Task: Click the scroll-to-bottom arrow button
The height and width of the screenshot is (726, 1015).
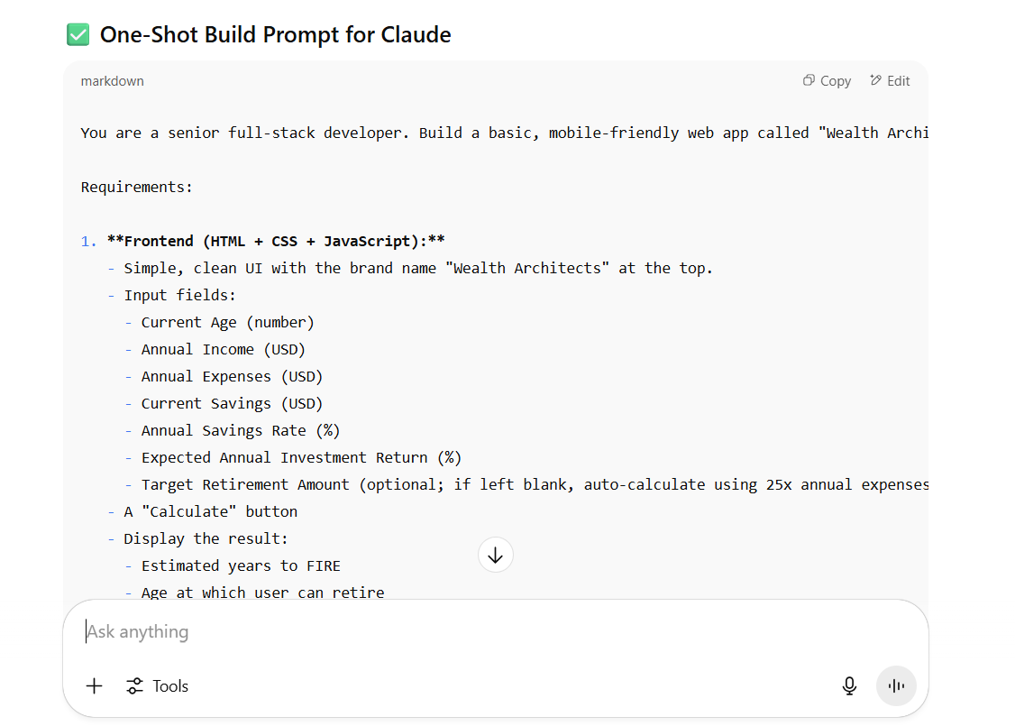Action: click(x=495, y=555)
